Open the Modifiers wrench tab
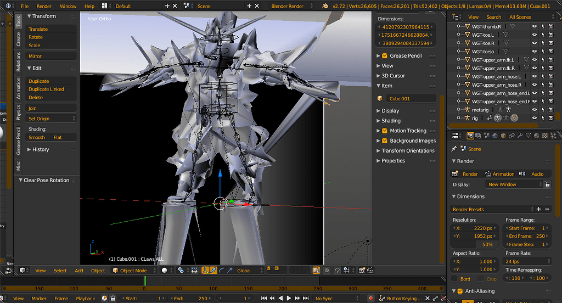The height and width of the screenshot is (303, 562). point(520,136)
